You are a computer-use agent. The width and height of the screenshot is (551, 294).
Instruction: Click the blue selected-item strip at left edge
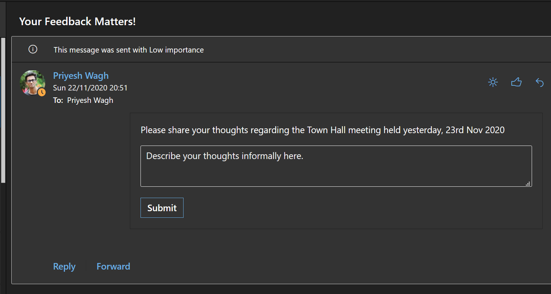[0, 102]
